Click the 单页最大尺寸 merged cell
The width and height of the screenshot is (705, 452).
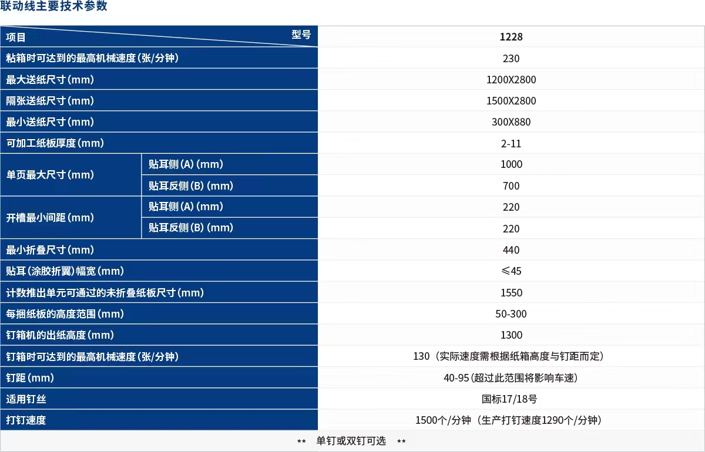[50, 175]
